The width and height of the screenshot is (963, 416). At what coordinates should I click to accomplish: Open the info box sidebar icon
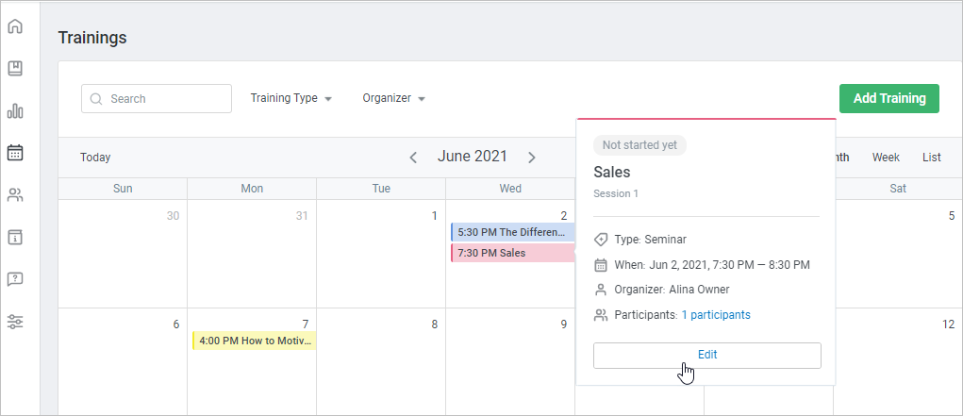coord(15,237)
